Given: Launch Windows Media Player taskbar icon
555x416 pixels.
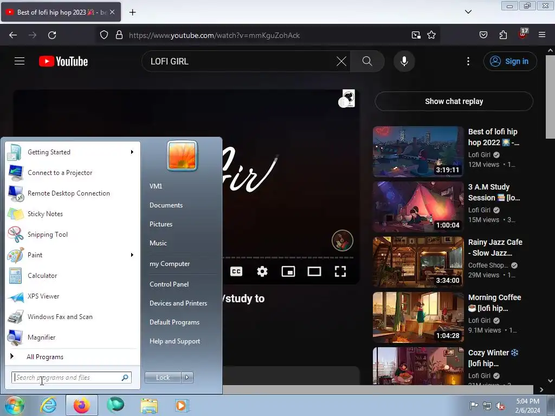Looking at the screenshot, I should click(x=182, y=405).
